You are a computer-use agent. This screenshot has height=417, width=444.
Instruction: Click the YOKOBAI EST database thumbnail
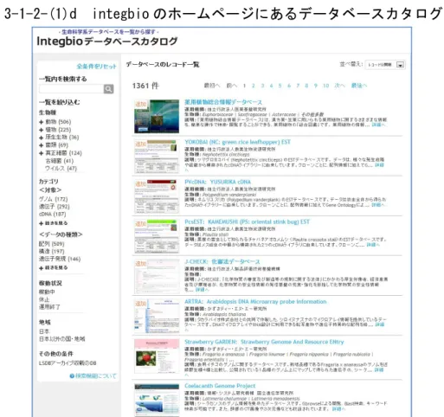point(157,157)
